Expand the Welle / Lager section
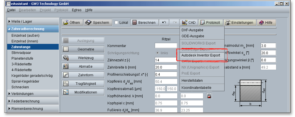The width and height of the screenshot is (295, 117). pyautogui.click(x=22, y=21)
